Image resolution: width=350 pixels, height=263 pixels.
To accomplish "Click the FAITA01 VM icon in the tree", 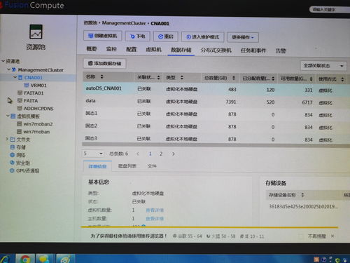I will coord(20,93).
